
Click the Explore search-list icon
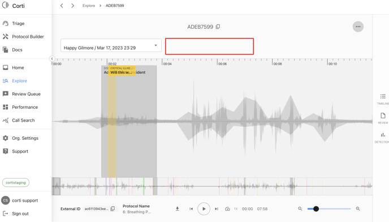[6, 81]
